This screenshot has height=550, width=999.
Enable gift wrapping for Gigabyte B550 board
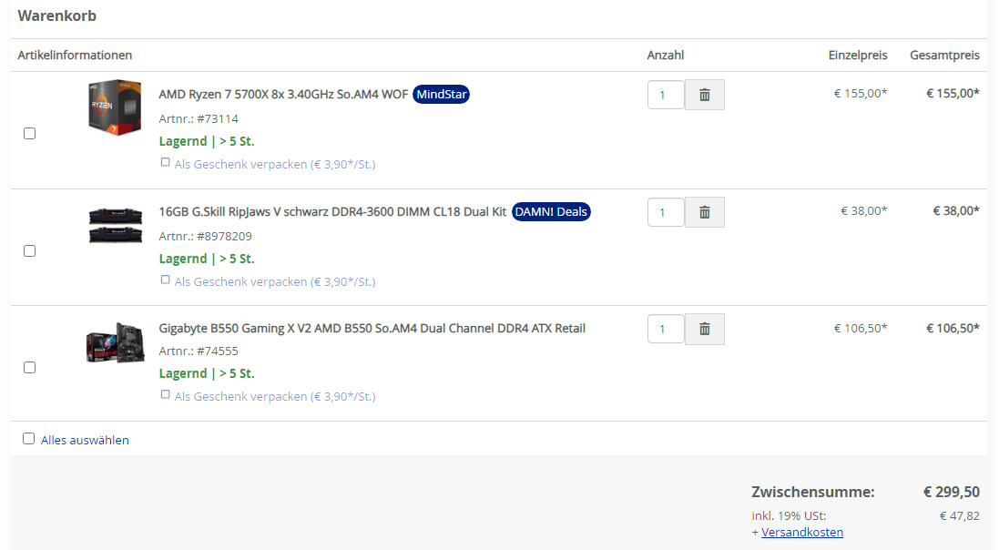(165, 394)
